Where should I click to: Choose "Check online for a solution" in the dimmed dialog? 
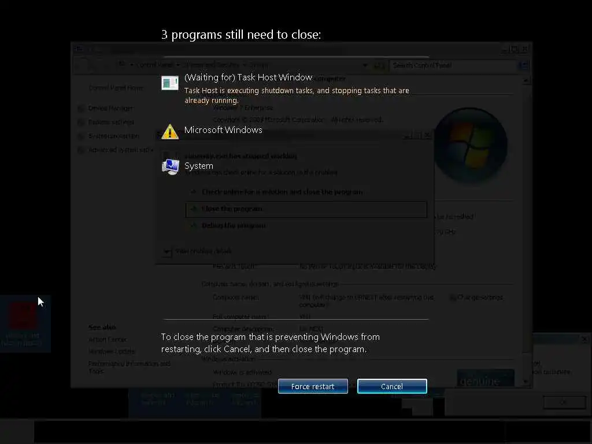[x=282, y=192]
